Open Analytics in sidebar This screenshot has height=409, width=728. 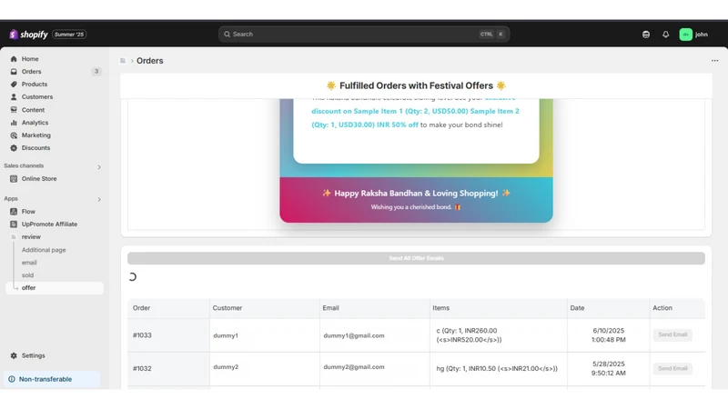click(35, 123)
